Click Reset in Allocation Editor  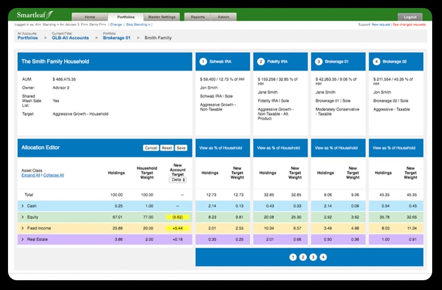167,148
